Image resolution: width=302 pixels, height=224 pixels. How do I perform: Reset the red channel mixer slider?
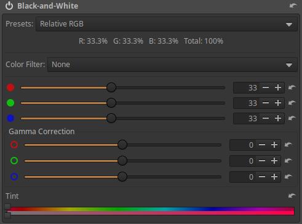pyautogui.click(x=292, y=87)
